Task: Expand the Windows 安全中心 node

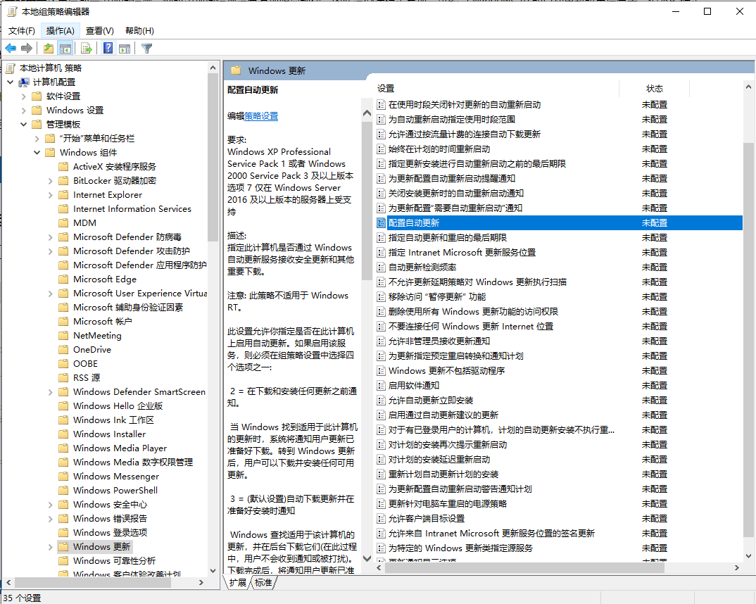Action: (51, 505)
